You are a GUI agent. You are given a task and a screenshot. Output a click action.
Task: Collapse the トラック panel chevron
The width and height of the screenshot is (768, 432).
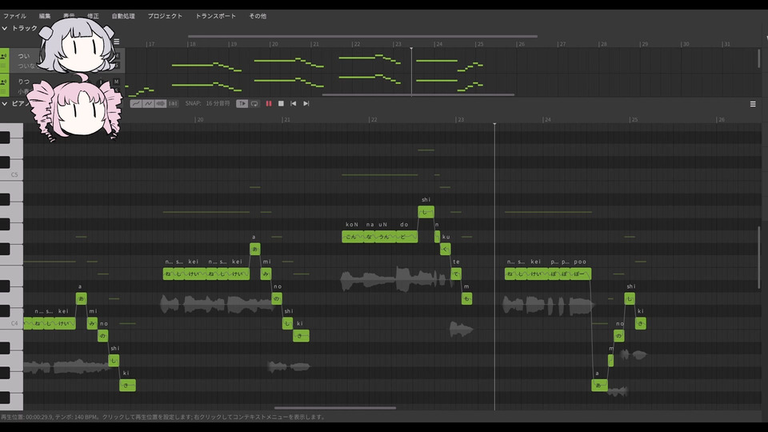[x=5, y=29]
